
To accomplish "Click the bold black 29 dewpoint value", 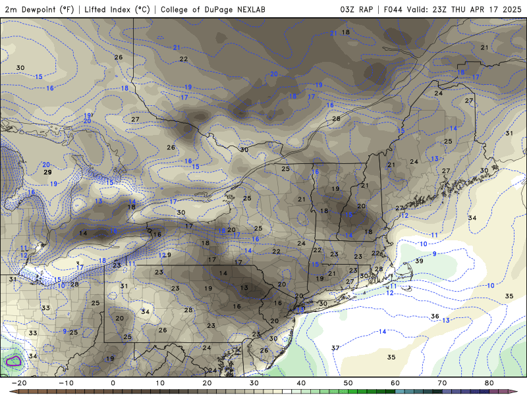I will point(47,172).
